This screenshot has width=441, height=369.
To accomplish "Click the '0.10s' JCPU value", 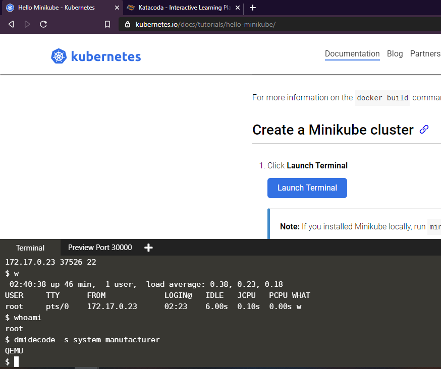I will 249,306.
